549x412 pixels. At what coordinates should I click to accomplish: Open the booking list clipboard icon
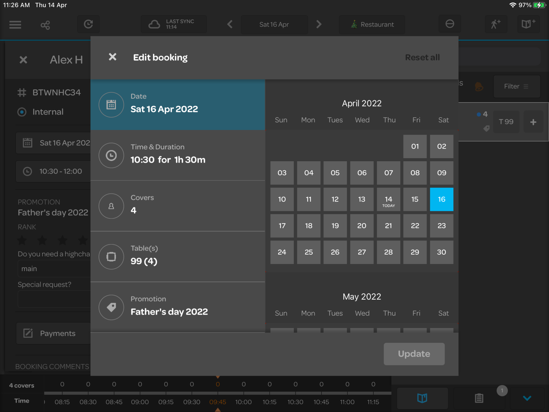(479, 398)
